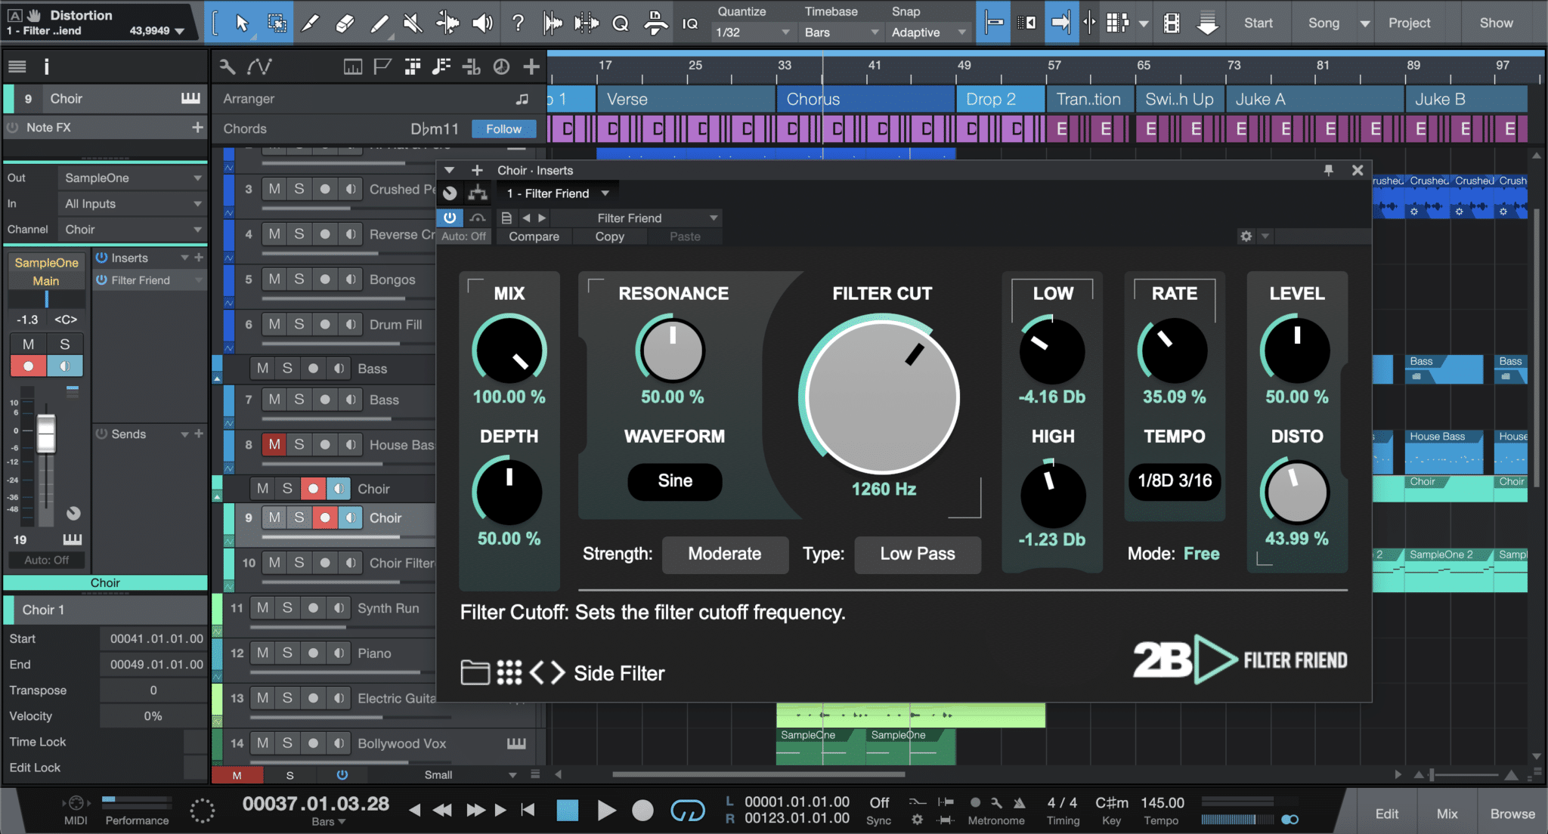Open the Snap Adaptive dropdown
Image resolution: width=1548 pixels, height=834 pixels.
[x=927, y=32]
